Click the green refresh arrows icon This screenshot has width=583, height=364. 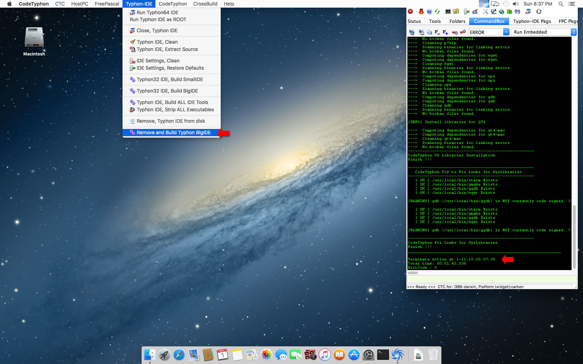tap(437, 11)
